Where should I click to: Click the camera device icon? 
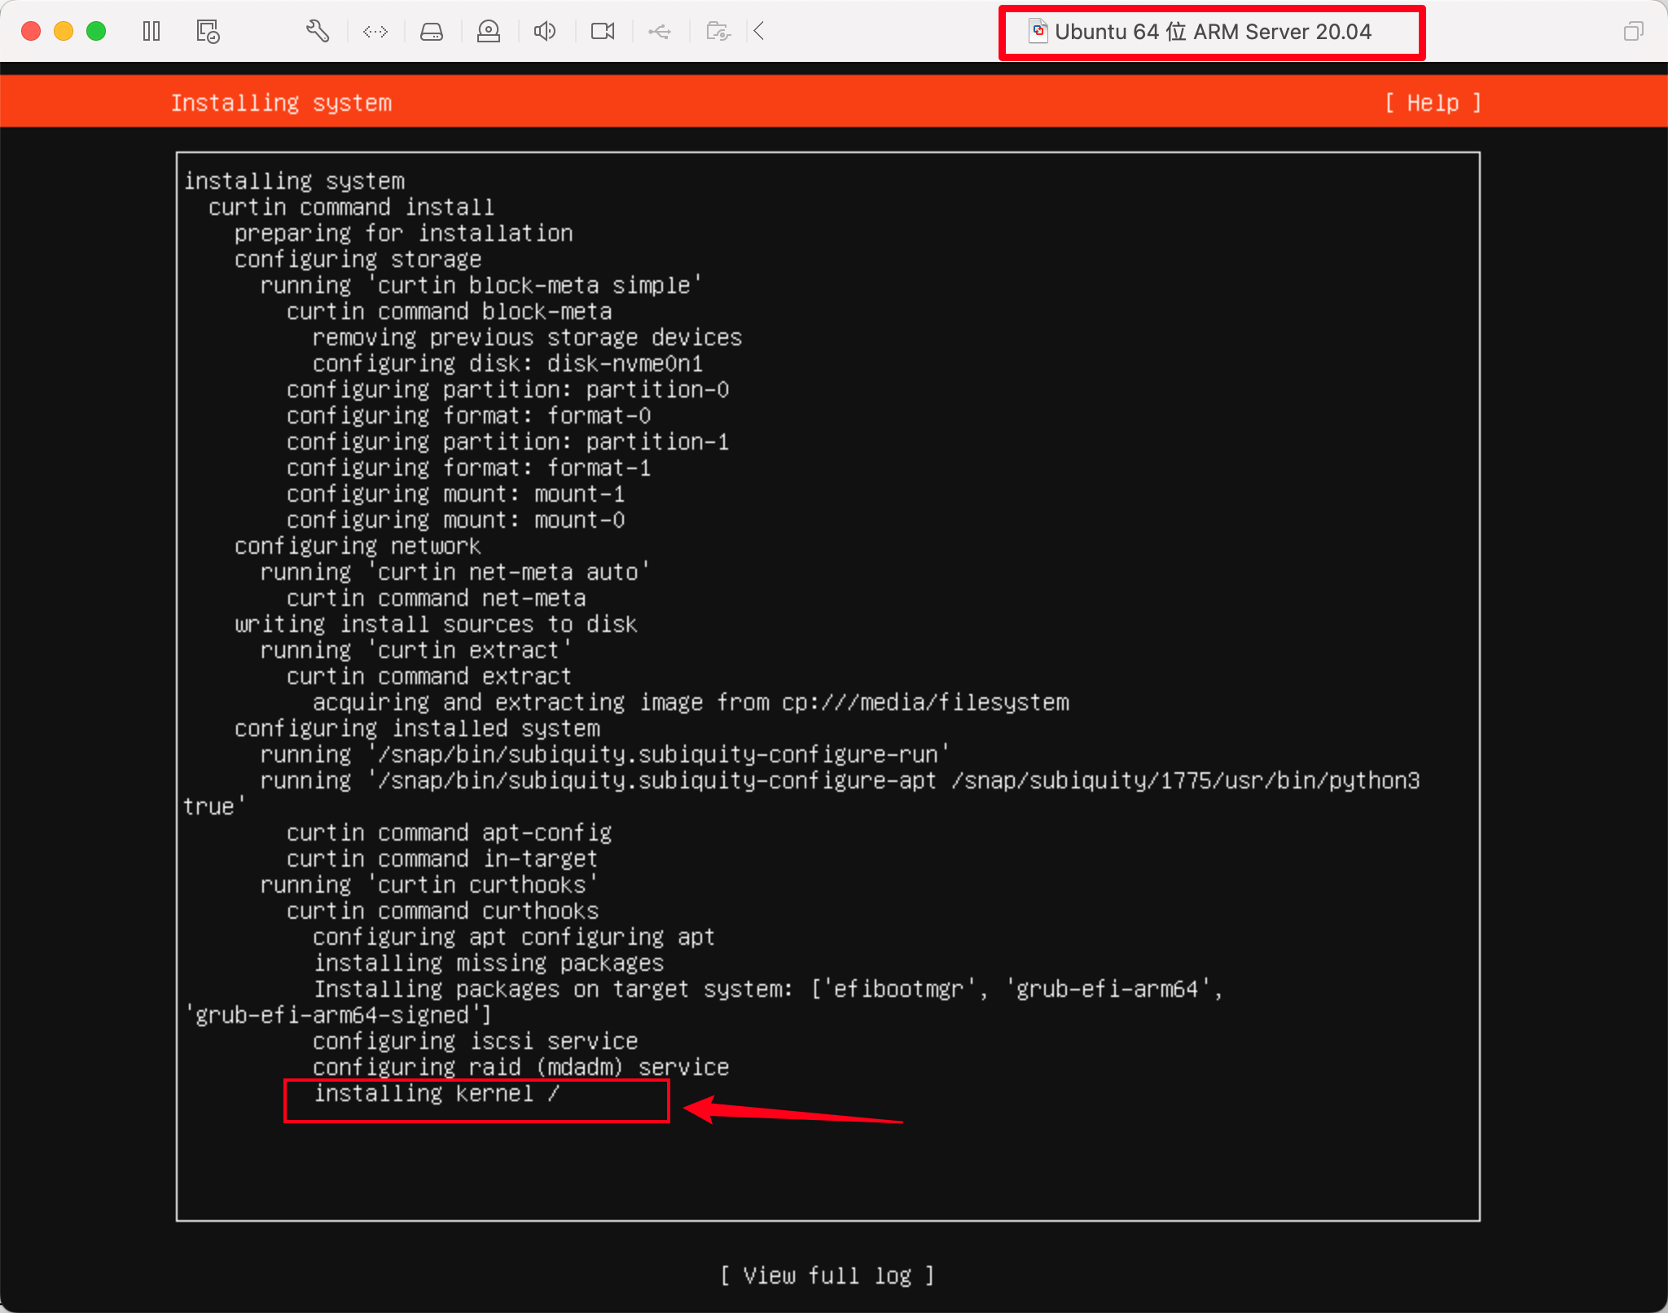603,32
